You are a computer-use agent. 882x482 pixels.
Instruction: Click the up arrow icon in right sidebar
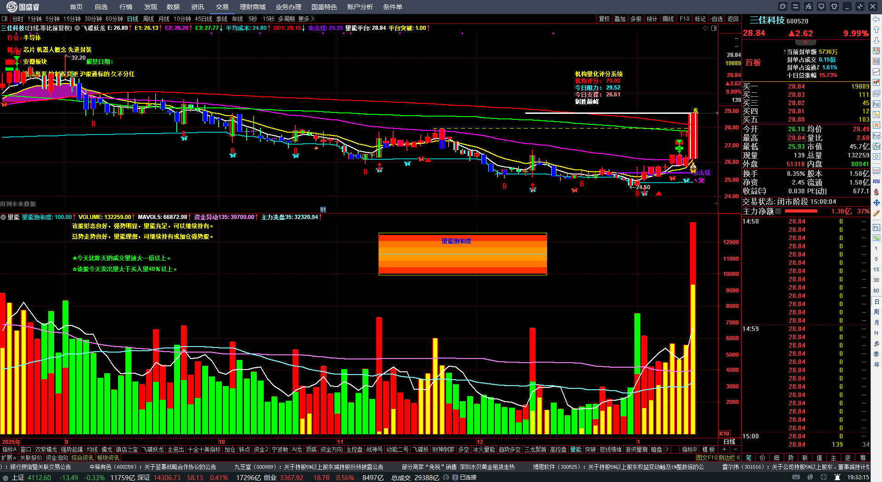pos(876,30)
